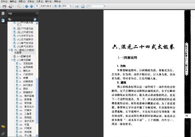Collapse the (二)拳式图解 bookmark node
Viewport: 195px width, 137px height.
click(x=12, y=60)
